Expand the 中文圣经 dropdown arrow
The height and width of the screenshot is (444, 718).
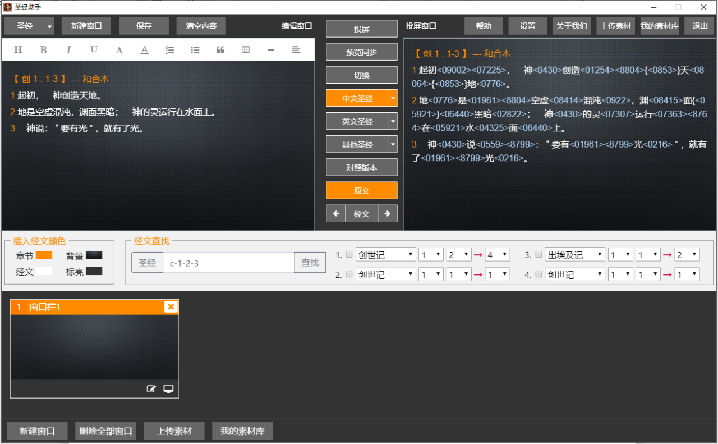pyautogui.click(x=393, y=98)
